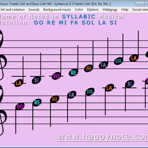The image size is (148, 148).
Task: Click the magenta DO note on lower staff
Action: click(20, 106)
